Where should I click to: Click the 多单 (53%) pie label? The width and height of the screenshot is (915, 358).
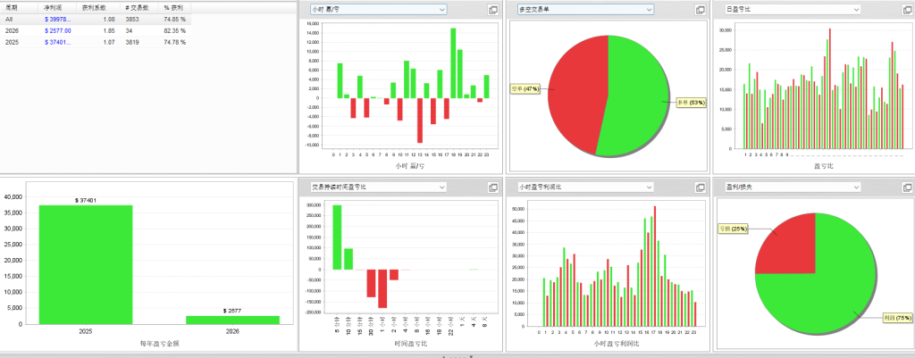click(693, 103)
